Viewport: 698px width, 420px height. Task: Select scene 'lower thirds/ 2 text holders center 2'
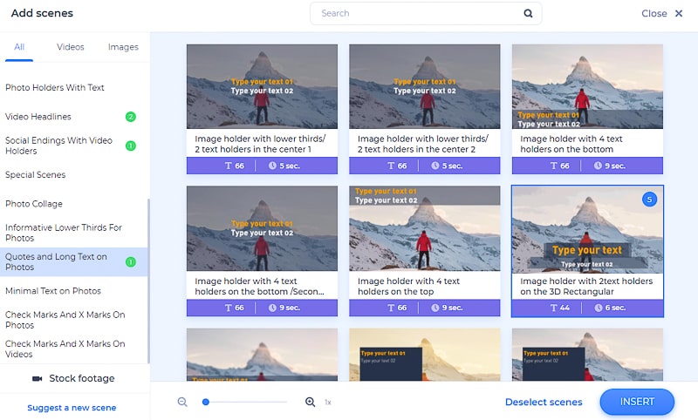(424, 109)
